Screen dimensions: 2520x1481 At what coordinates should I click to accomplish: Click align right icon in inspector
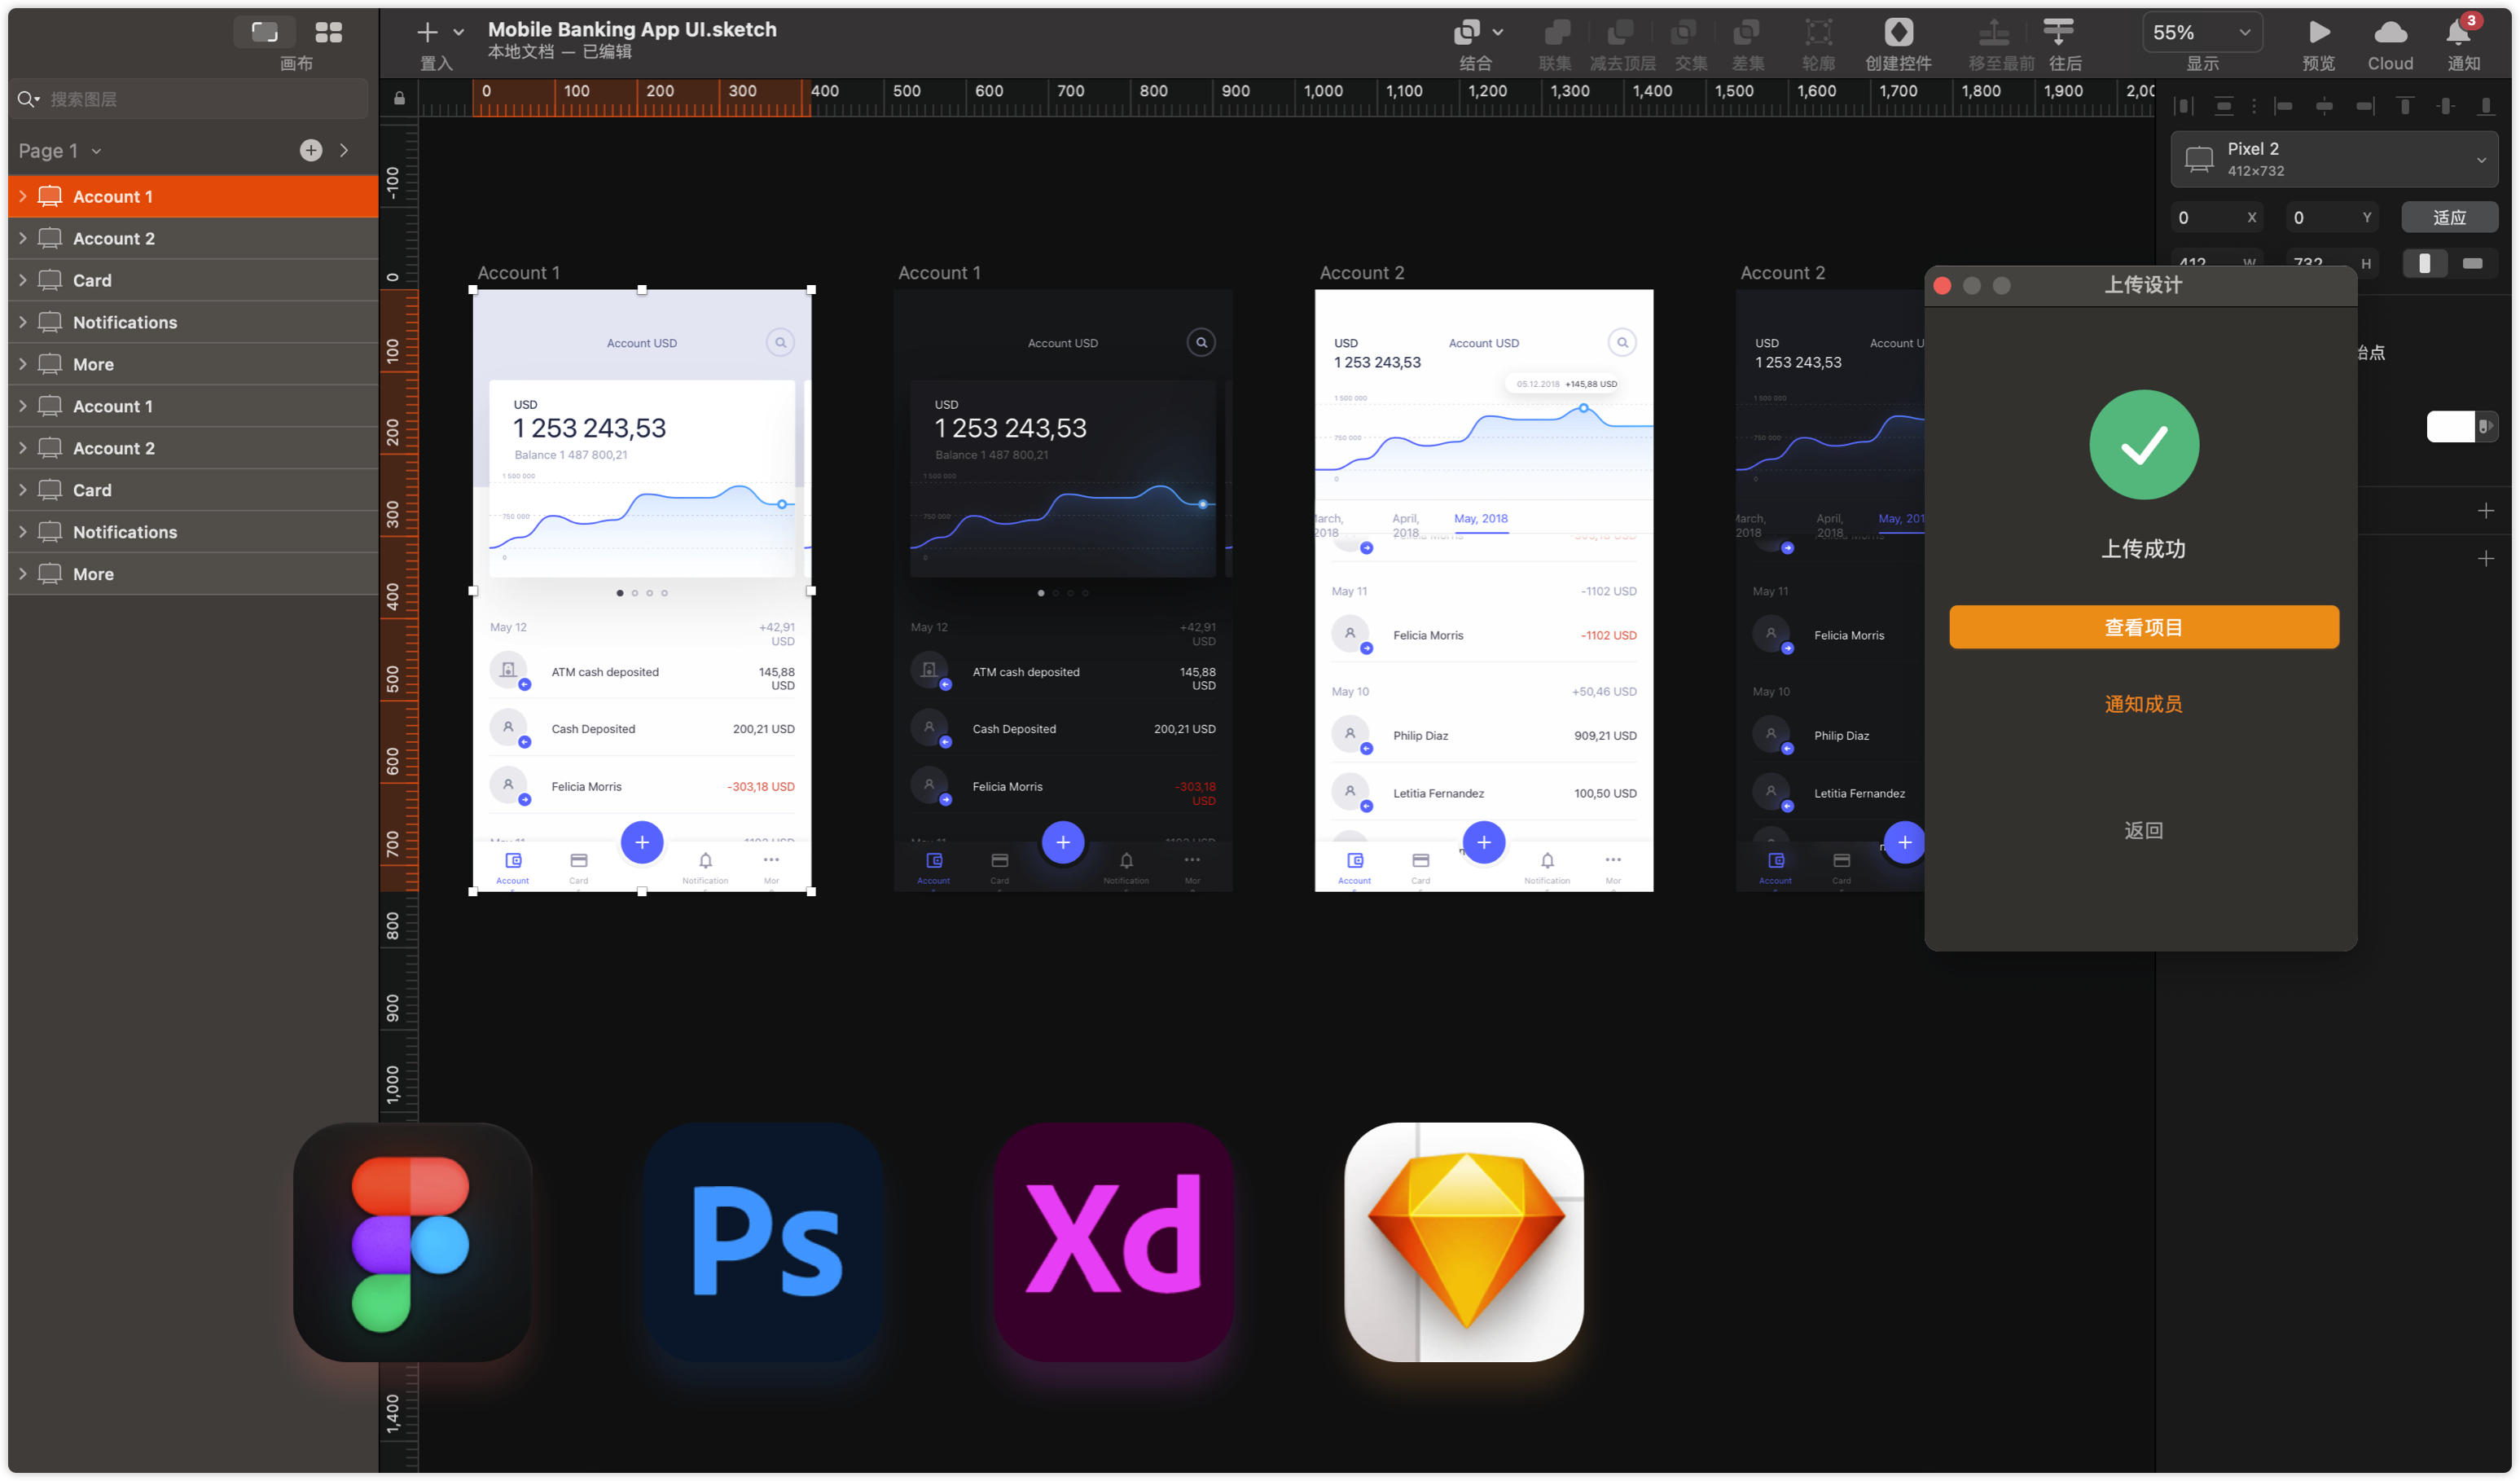tap(2365, 106)
